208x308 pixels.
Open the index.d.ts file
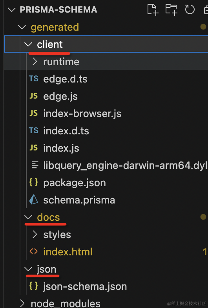[66, 131]
